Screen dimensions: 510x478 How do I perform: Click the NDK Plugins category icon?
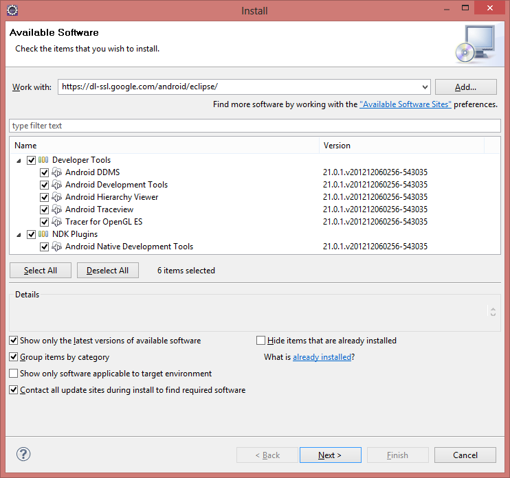click(x=43, y=234)
